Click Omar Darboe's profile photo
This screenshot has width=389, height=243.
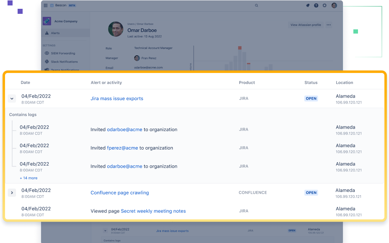tap(116, 29)
